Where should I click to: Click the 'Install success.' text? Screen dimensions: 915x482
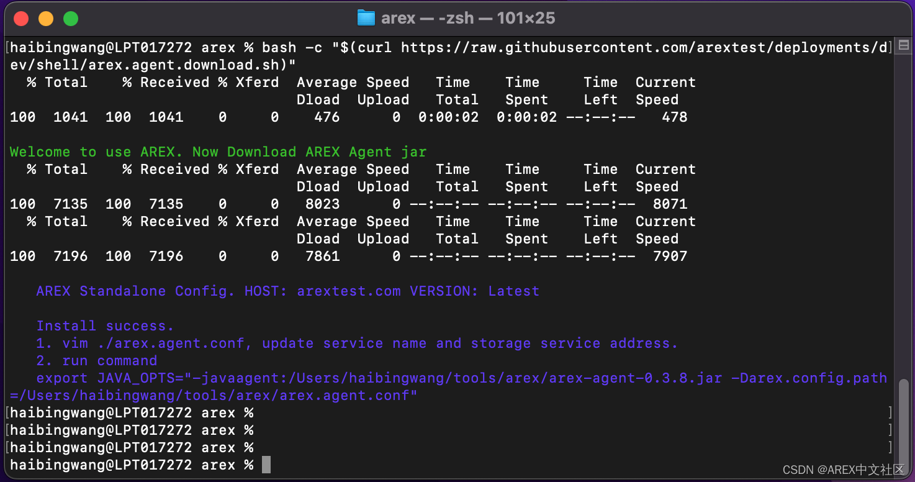click(105, 326)
